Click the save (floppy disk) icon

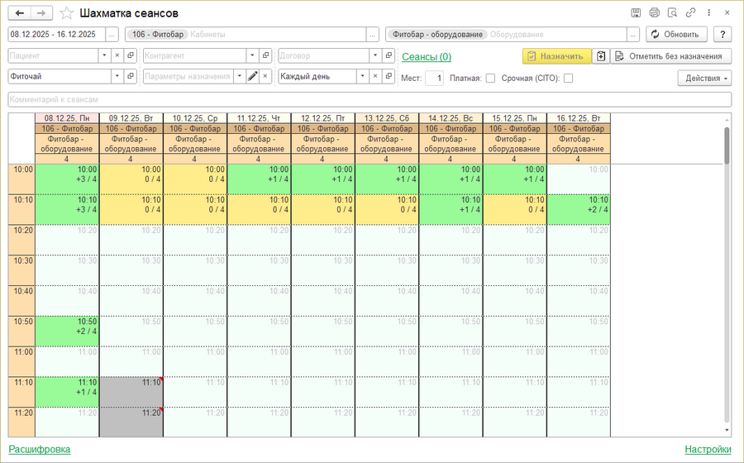[x=636, y=13]
